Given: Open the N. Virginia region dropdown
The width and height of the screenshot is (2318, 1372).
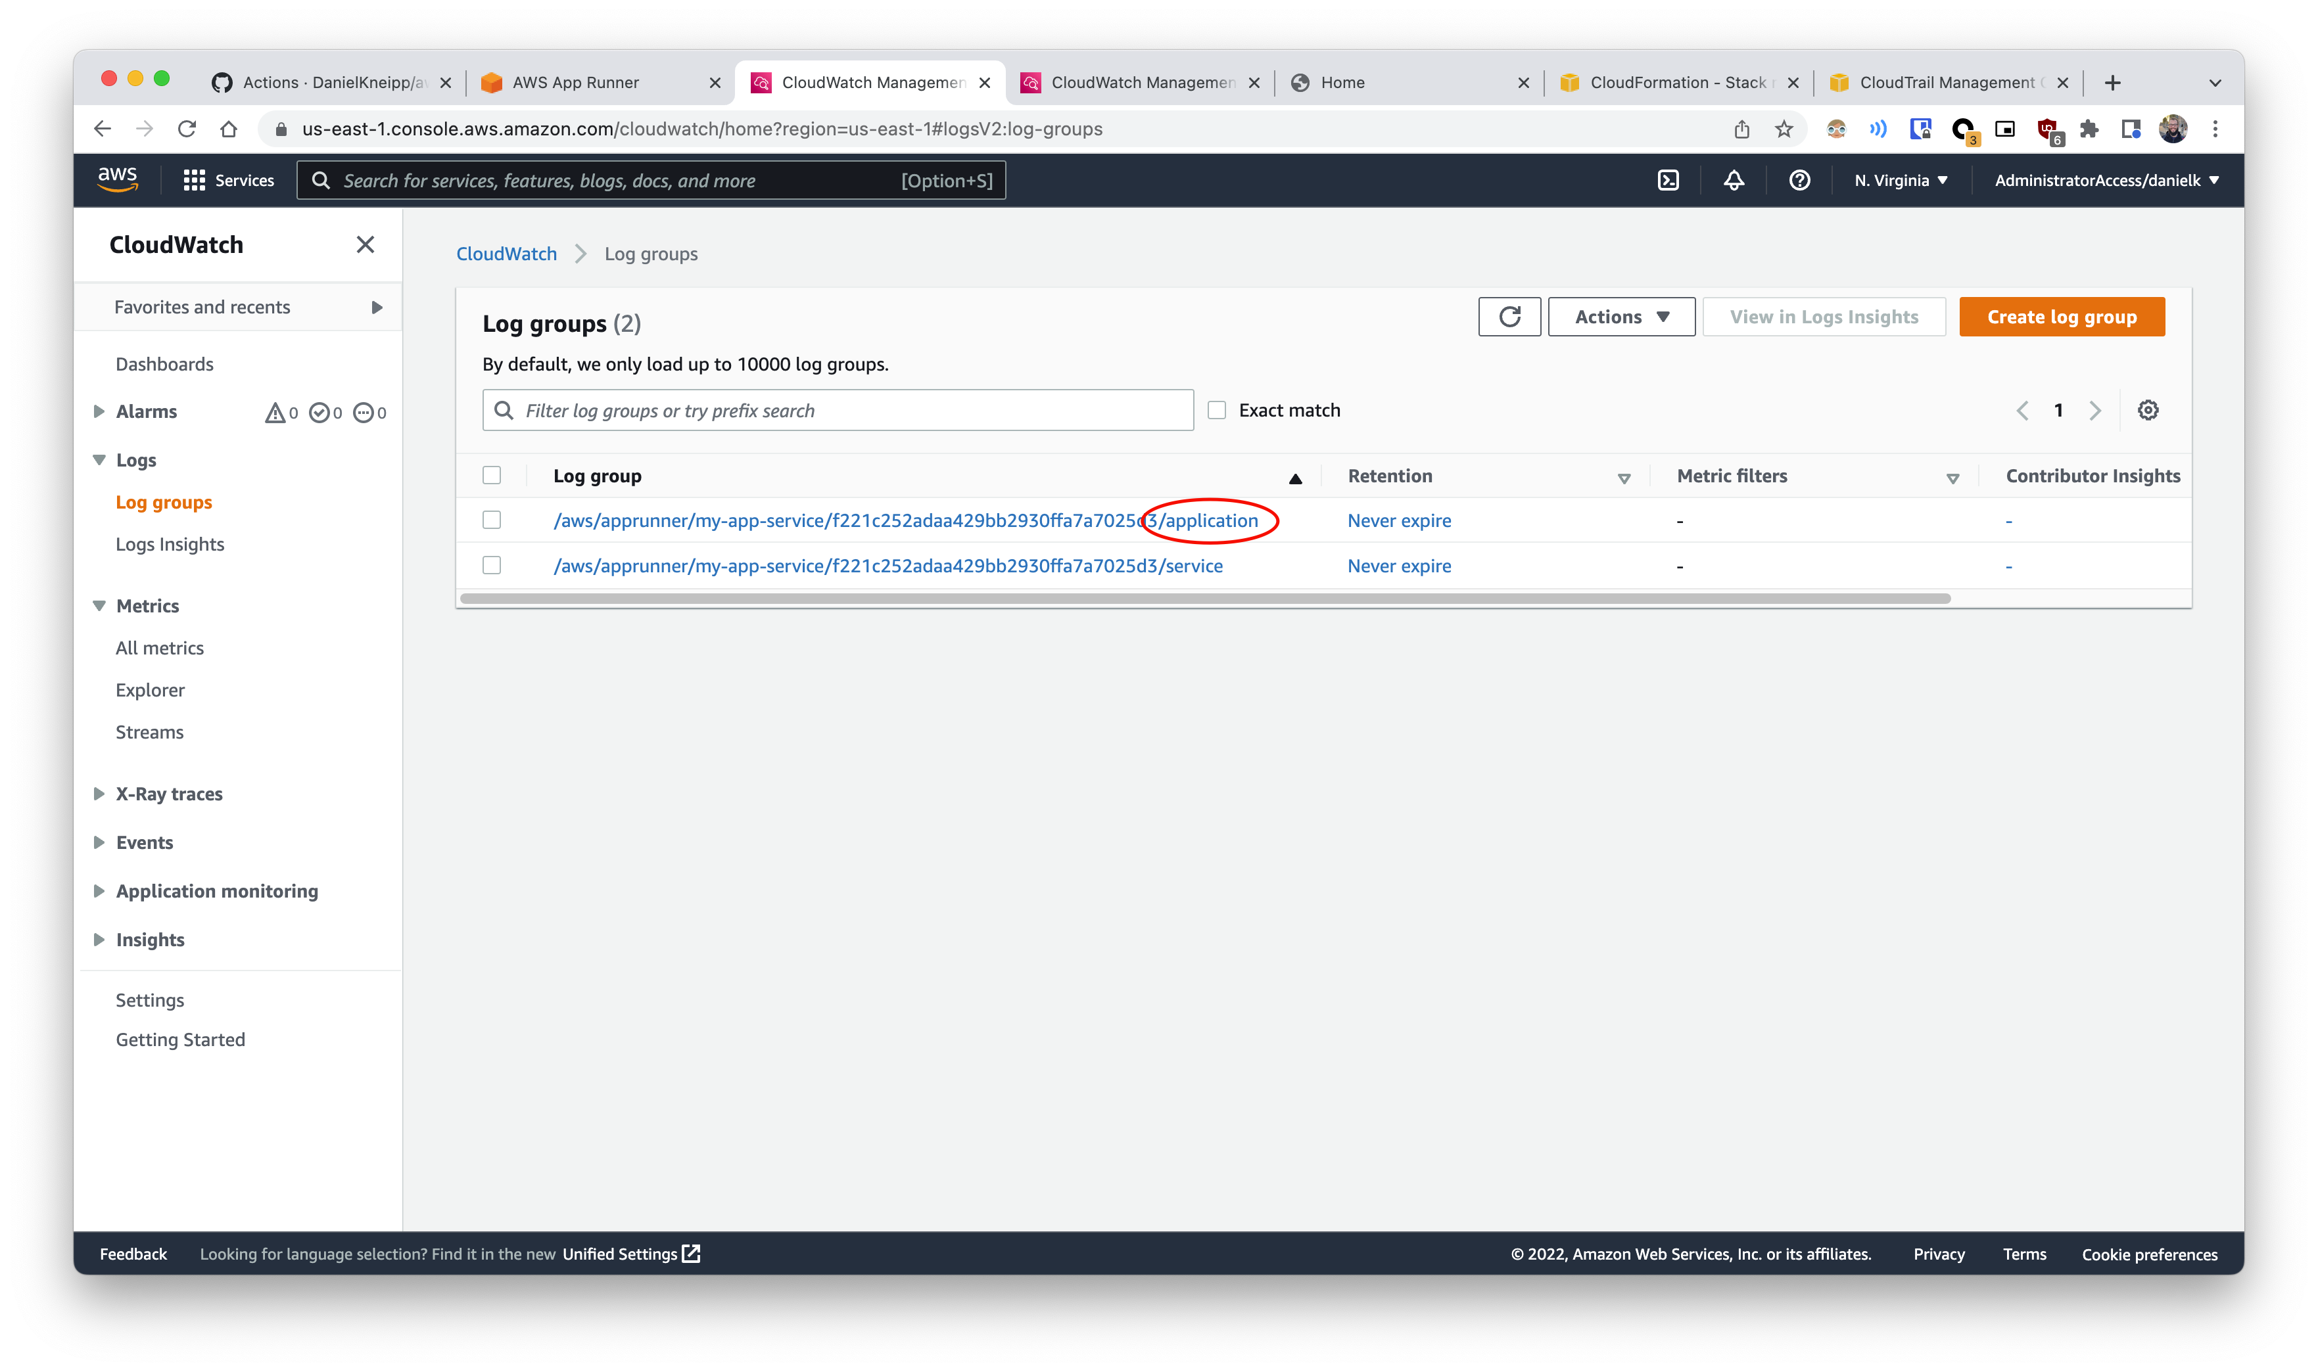Looking at the screenshot, I should [x=1901, y=180].
